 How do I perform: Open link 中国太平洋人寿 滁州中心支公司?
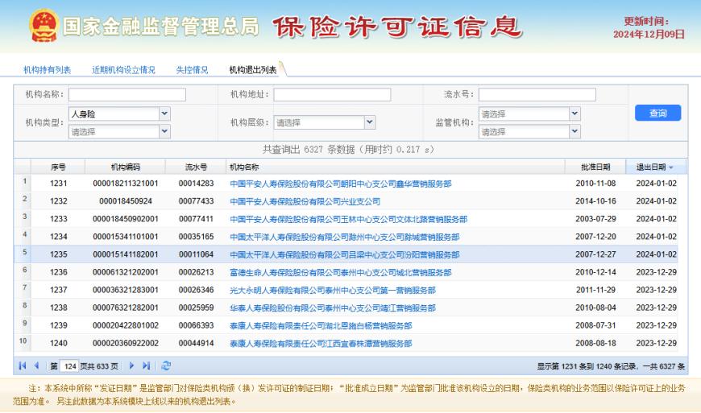point(344,237)
